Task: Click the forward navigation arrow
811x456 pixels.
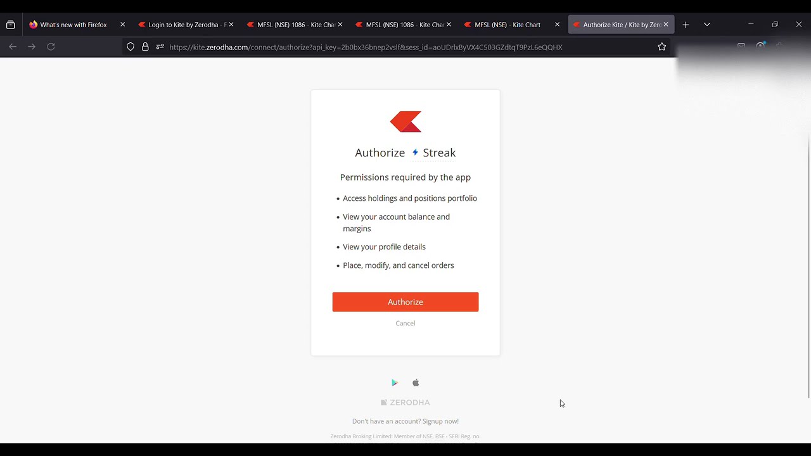Action: coord(32,47)
